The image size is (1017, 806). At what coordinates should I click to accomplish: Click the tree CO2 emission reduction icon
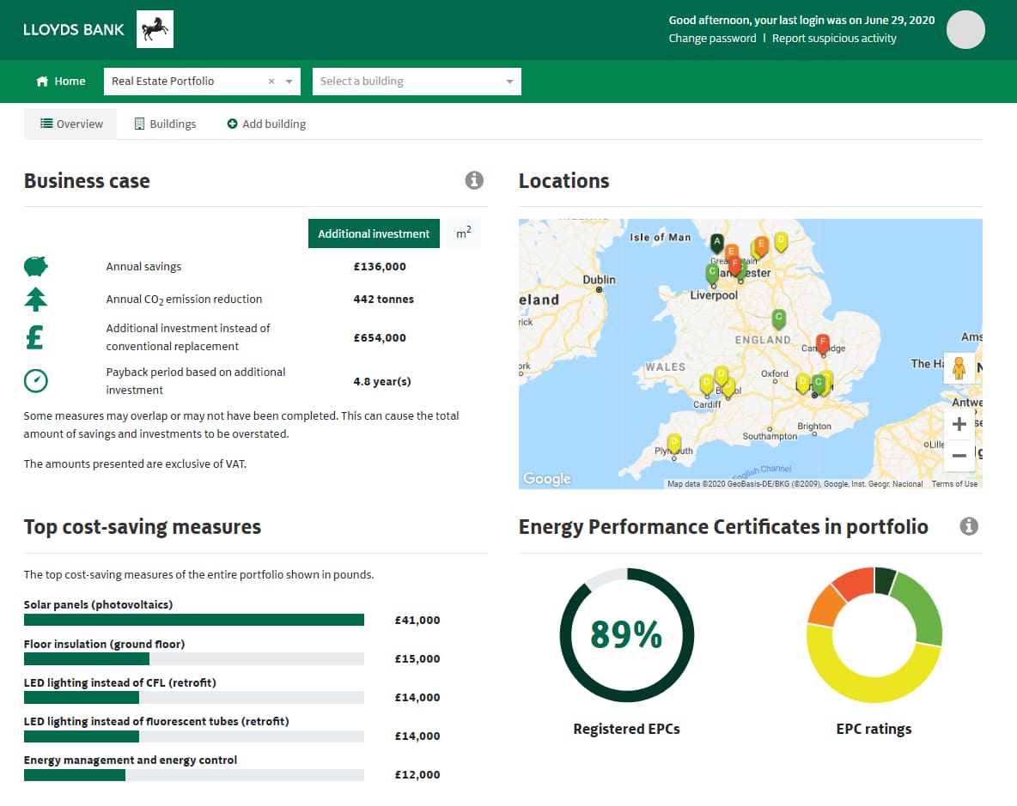tap(36, 299)
